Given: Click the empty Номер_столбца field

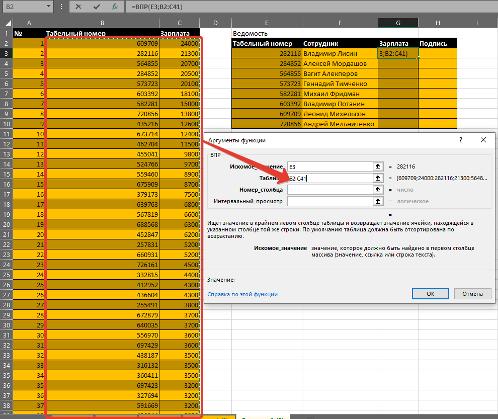Looking at the screenshot, I should point(329,190).
